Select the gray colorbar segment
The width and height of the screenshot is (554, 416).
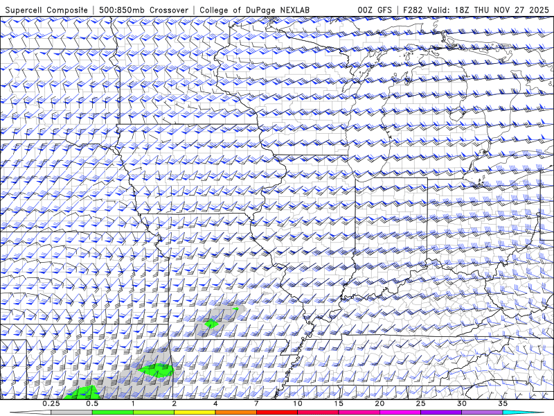click(72, 413)
